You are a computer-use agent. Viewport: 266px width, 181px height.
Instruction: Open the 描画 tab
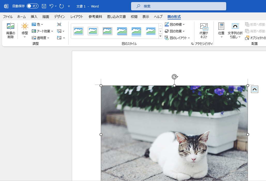point(46,17)
